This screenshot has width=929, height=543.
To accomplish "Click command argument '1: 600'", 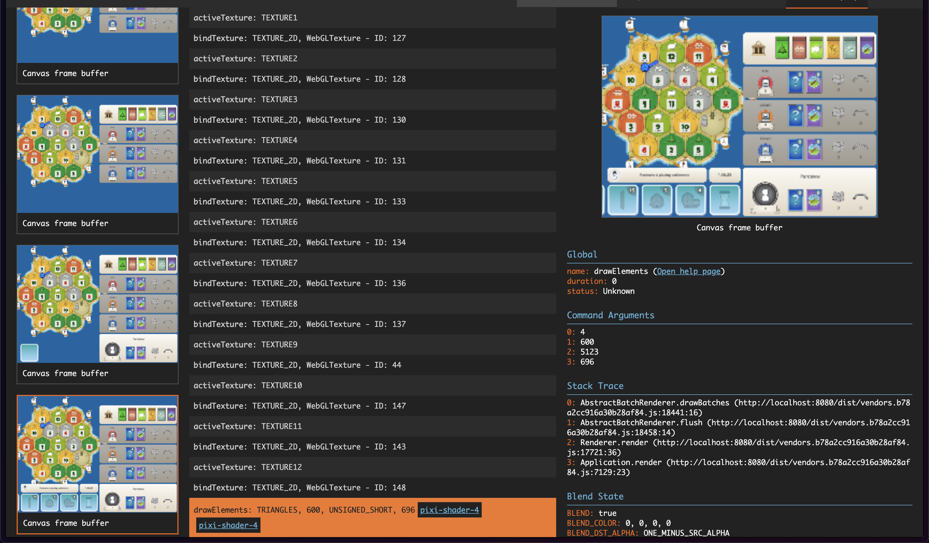I will (x=581, y=342).
